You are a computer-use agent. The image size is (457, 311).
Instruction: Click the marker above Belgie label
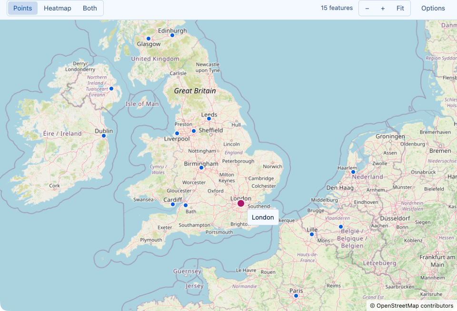tap(341, 227)
